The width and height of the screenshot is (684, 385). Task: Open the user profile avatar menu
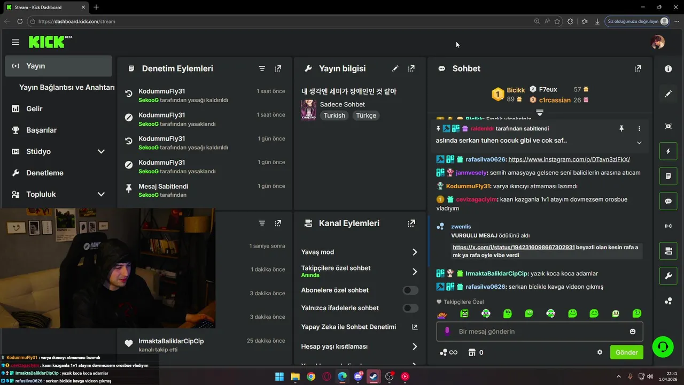pyautogui.click(x=658, y=42)
